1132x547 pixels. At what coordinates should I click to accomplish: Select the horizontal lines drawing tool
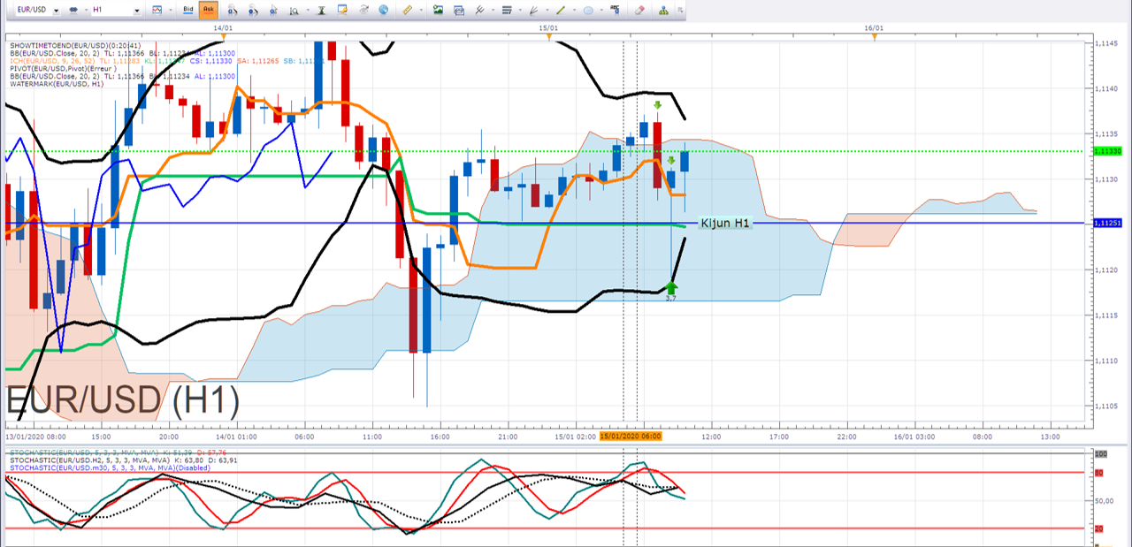coord(506,10)
